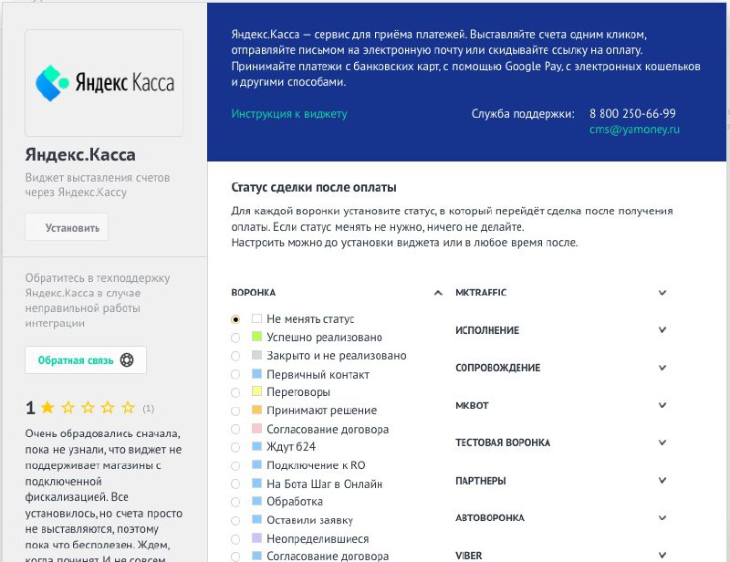Select На Бота Шаг в Онлайн radio

click(x=235, y=484)
